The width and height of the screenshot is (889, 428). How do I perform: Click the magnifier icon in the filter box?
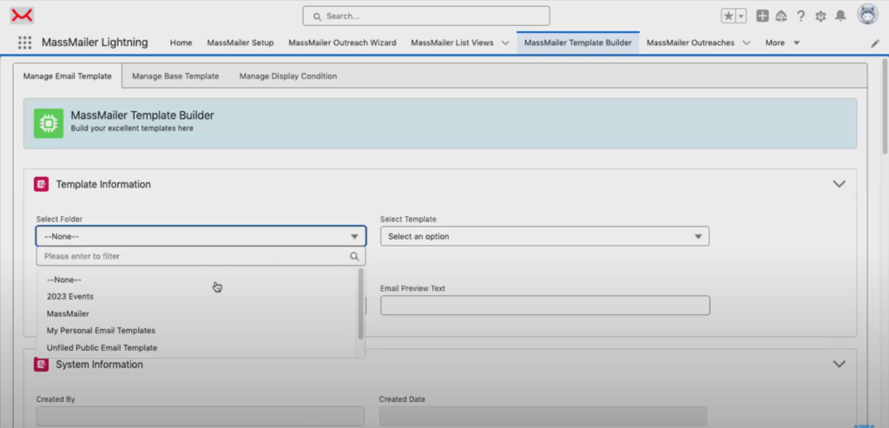(x=354, y=256)
